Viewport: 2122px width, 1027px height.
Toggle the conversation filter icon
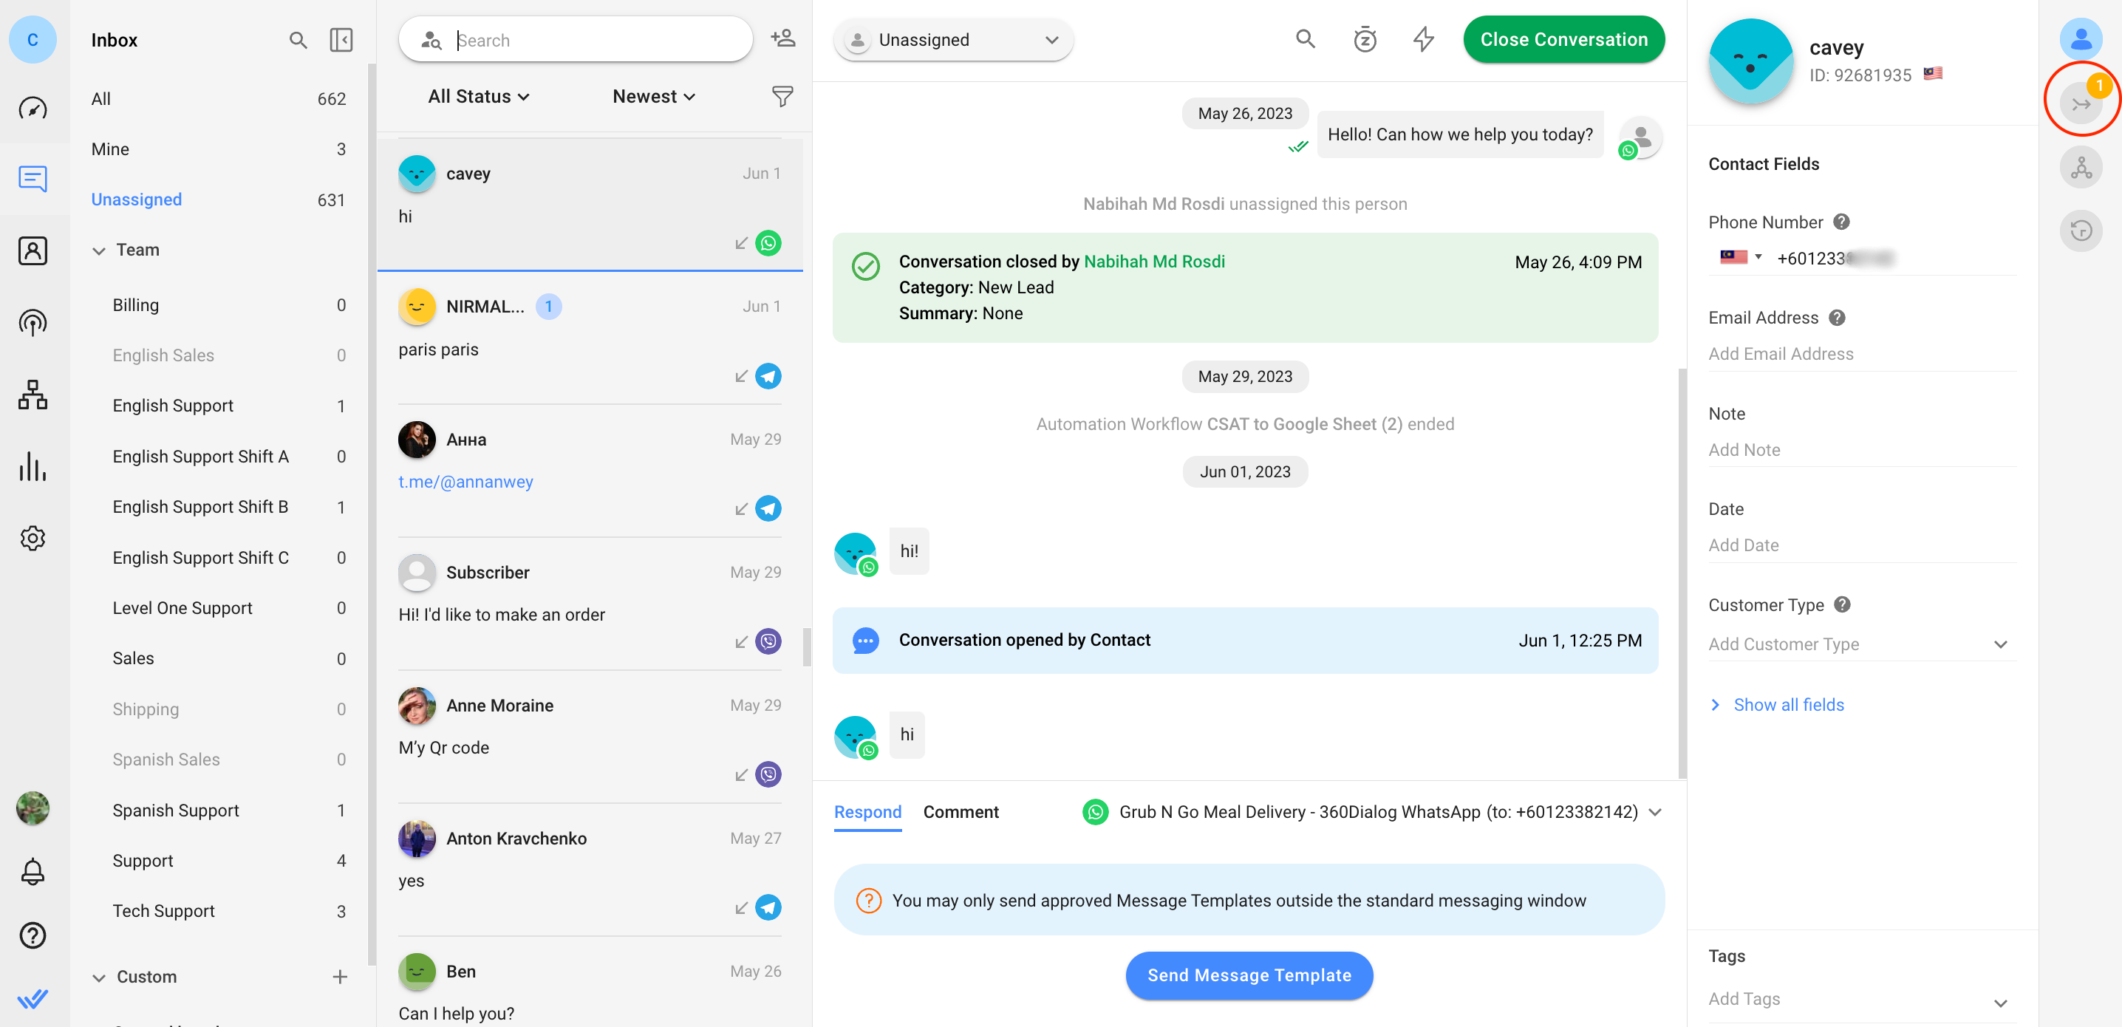(782, 96)
